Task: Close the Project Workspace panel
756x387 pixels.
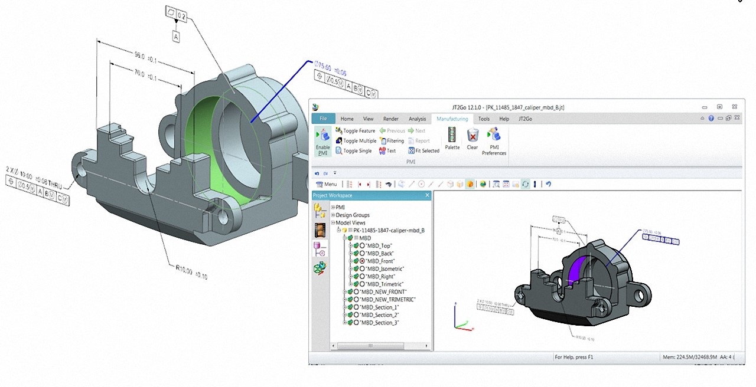Action: [427, 195]
